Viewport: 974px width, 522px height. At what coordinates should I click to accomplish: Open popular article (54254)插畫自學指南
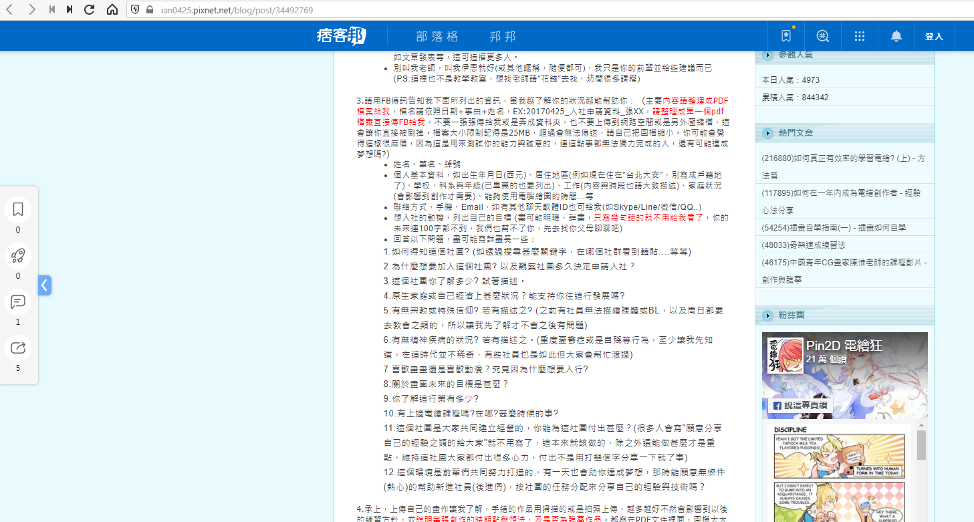834,228
